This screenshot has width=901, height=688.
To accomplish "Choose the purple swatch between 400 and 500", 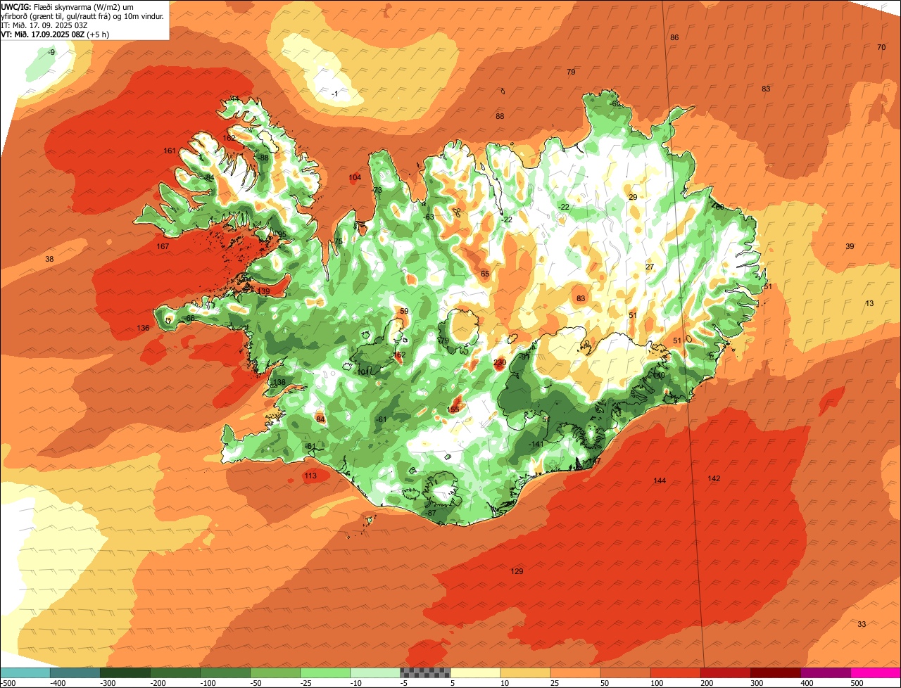I will [x=825, y=673].
